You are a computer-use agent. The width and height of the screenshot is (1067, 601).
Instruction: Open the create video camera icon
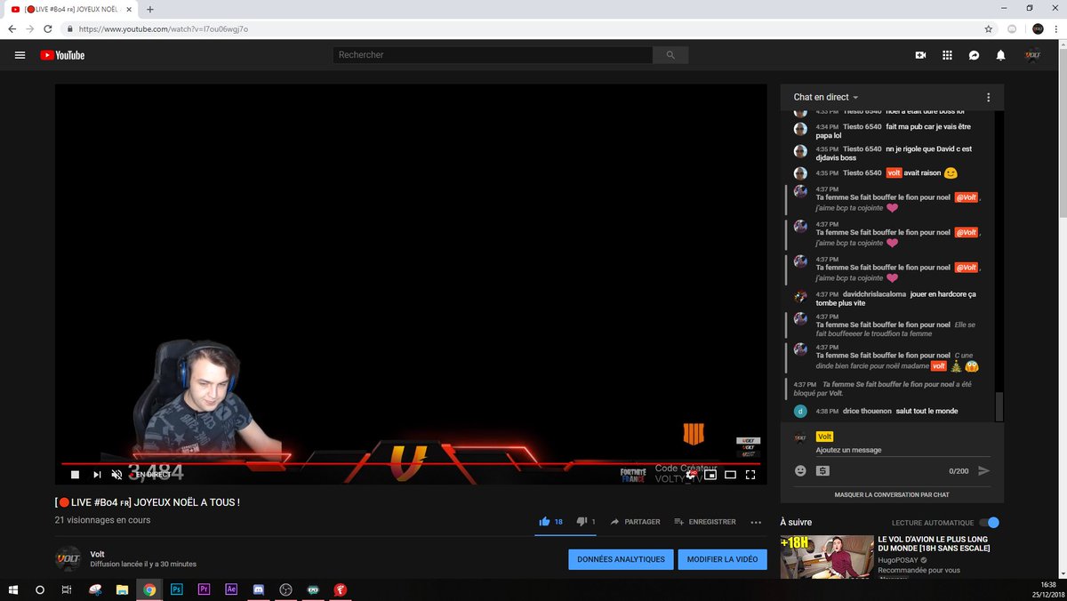pyautogui.click(x=920, y=55)
